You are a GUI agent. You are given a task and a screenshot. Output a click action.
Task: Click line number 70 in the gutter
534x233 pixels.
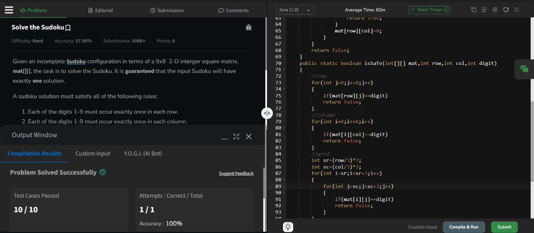point(278,63)
